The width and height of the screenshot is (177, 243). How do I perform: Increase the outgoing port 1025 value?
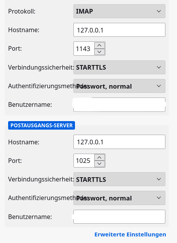click(x=99, y=157)
